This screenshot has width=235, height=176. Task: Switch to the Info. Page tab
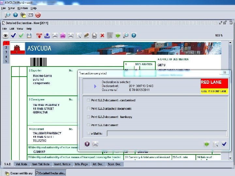pyautogui.click(x=81, y=164)
